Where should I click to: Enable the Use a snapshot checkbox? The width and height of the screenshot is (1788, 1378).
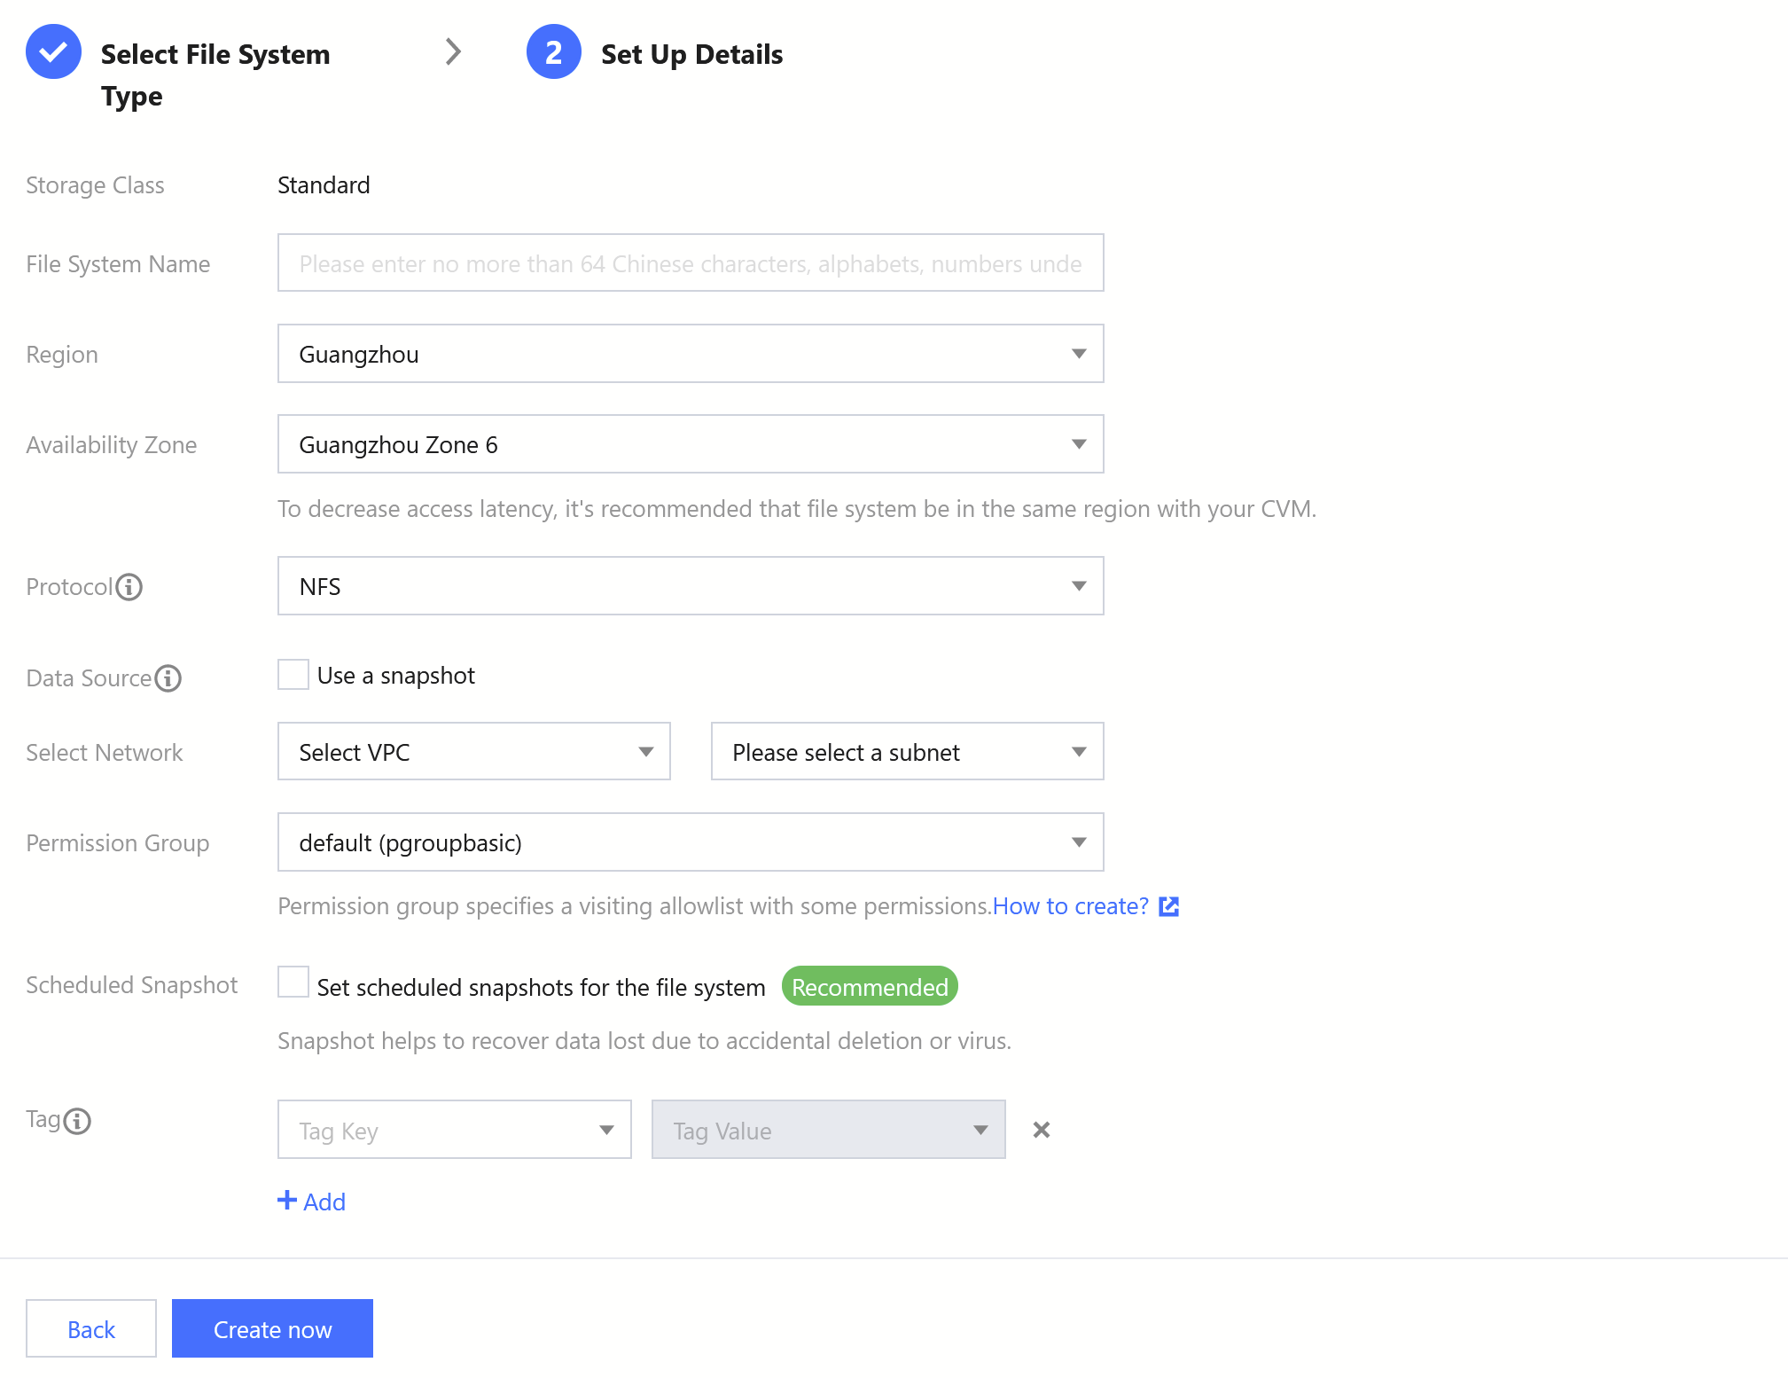coord(293,675)
